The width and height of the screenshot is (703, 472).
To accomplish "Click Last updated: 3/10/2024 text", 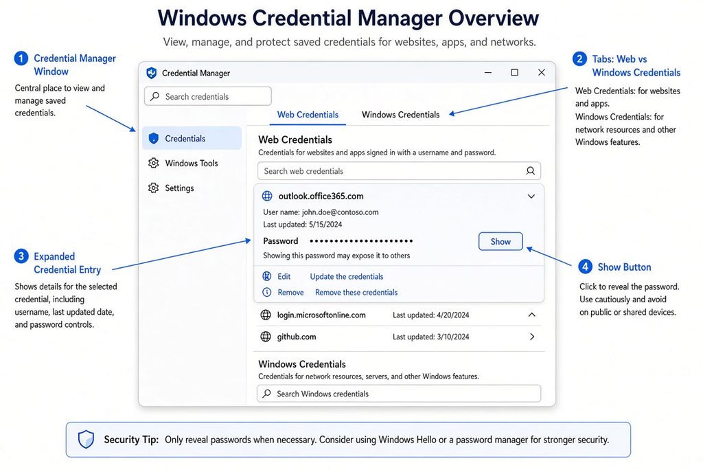I will (x=431, y=337).
